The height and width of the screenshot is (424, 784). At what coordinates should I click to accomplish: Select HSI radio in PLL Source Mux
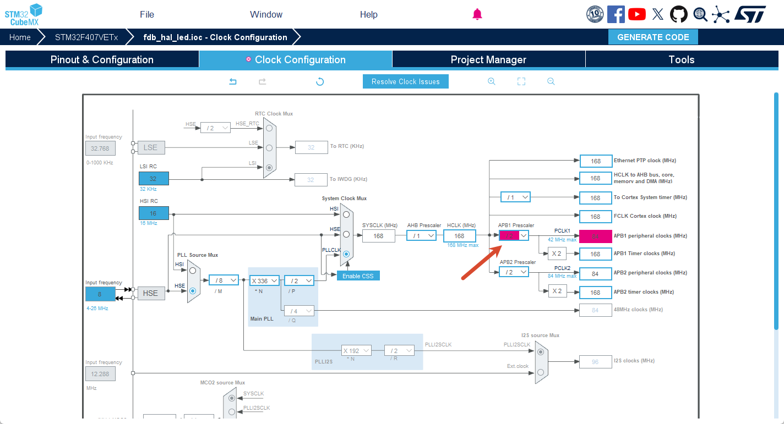192,270
